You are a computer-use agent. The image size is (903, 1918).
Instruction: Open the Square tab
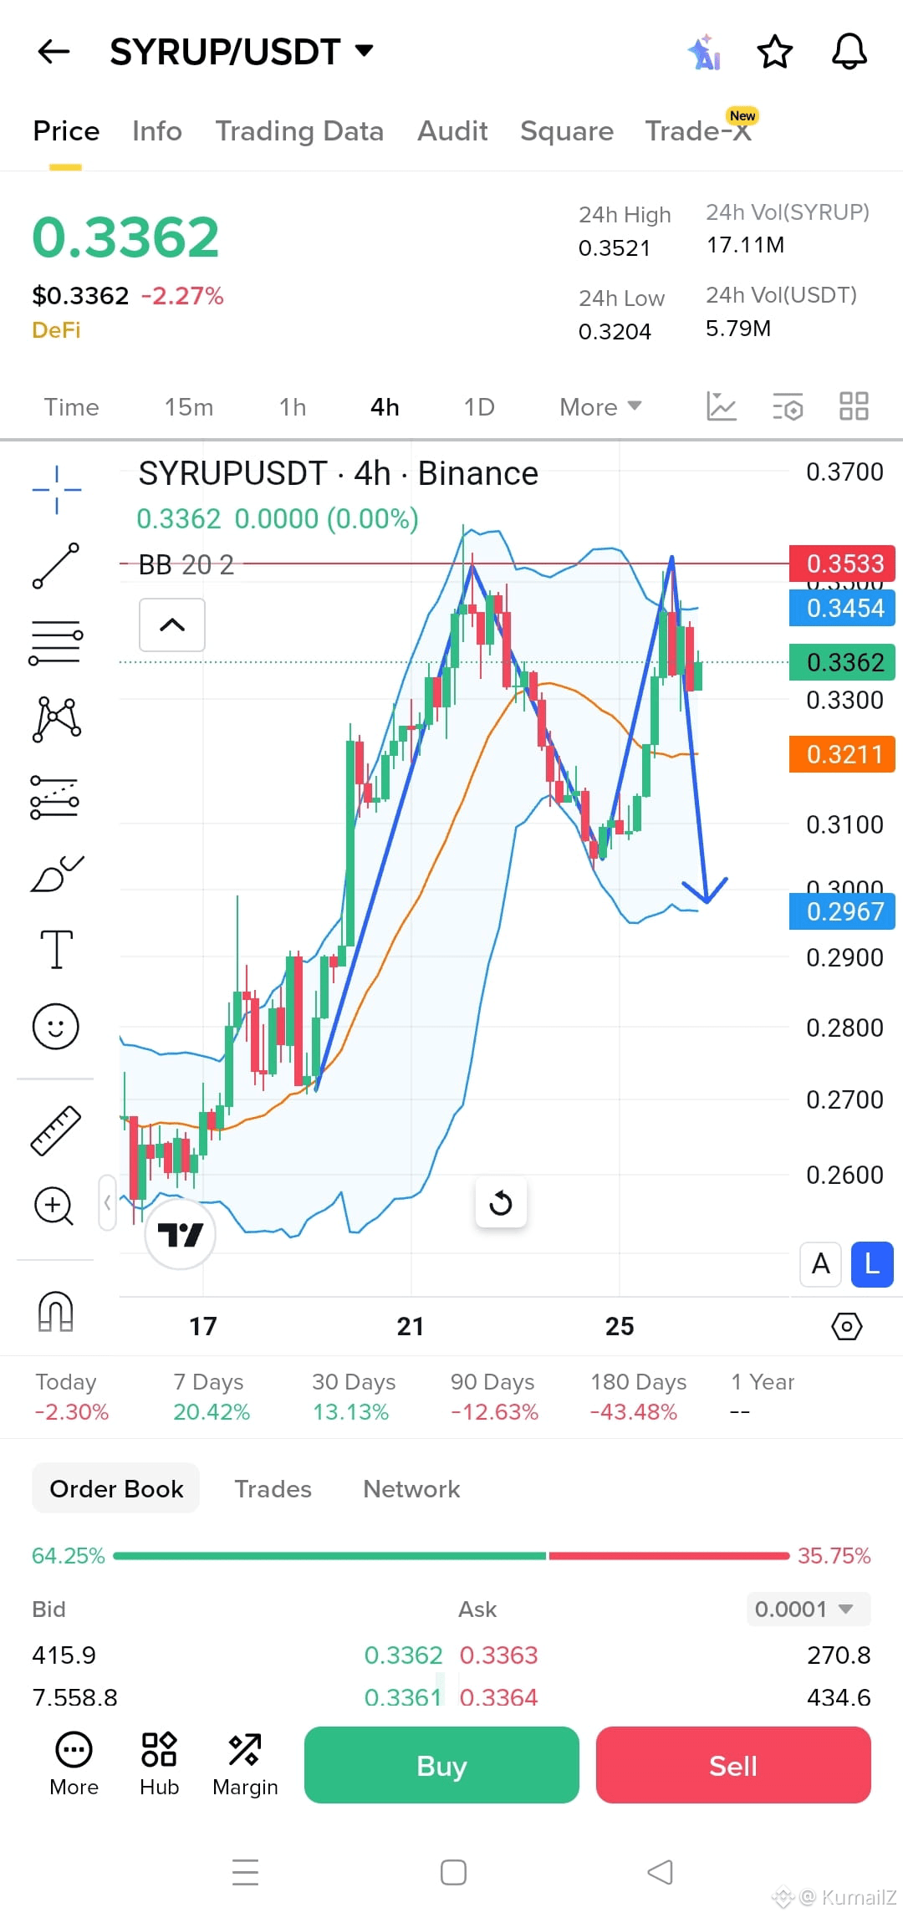pos(567,131)
